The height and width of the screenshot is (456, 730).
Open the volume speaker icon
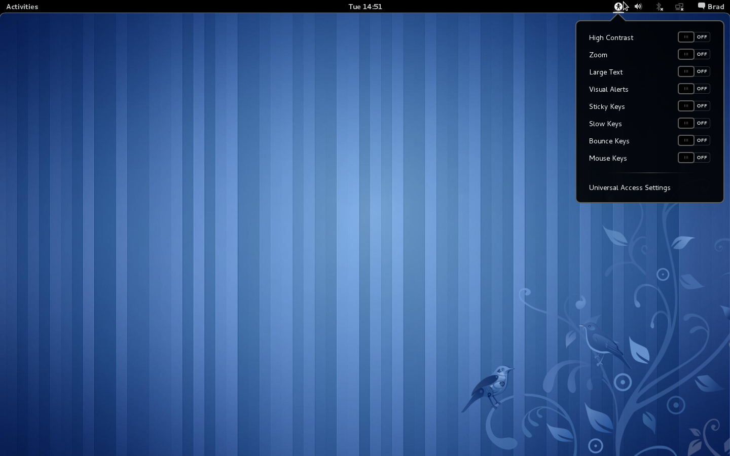(638, 7)
